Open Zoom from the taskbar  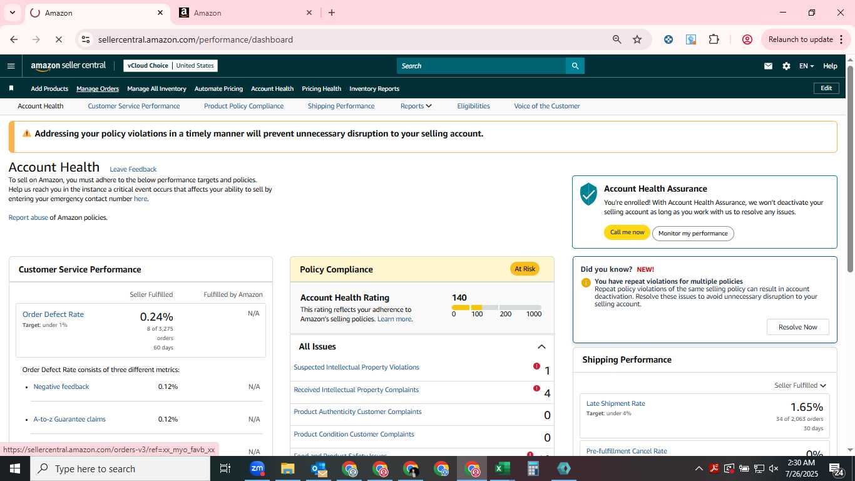pyautogui.click(x=257, y=468)
